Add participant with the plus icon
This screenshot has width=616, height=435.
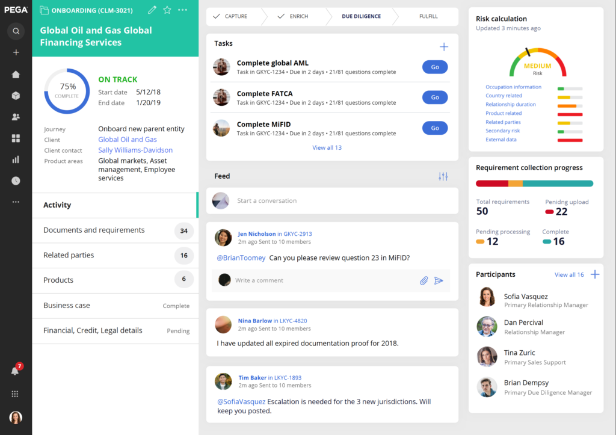[x=595, y=274]
